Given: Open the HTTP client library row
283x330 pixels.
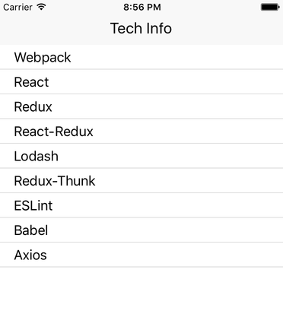Looking at the screenshot, I should point(141,255).
